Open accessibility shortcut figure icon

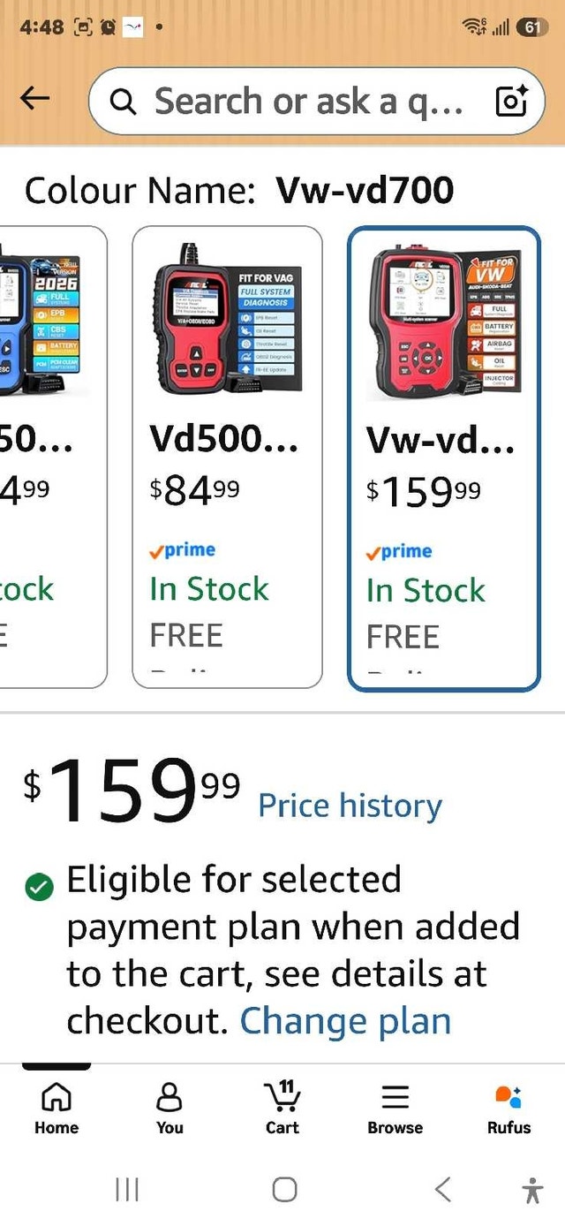[532, 1190]
